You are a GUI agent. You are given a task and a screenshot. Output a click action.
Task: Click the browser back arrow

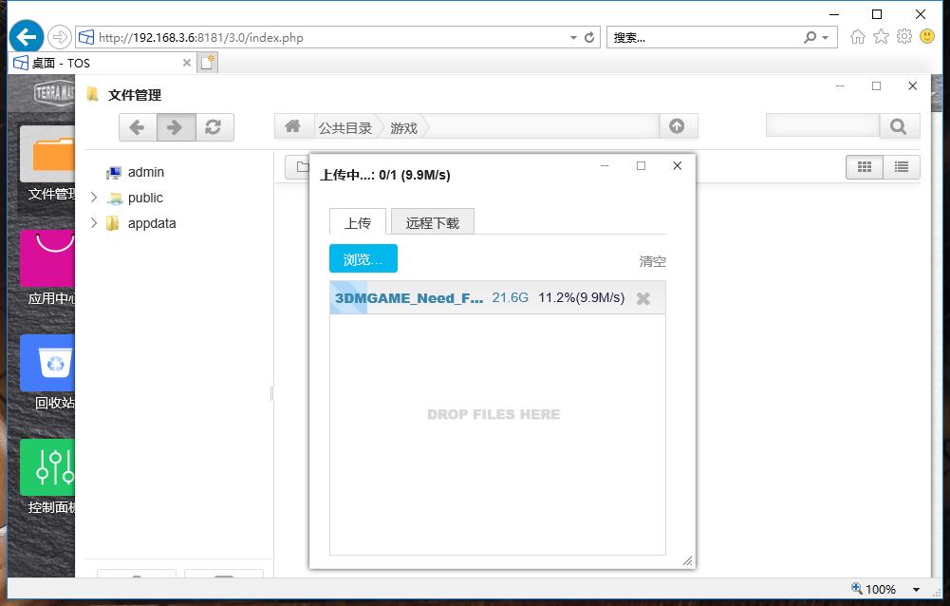coord(26,37)
